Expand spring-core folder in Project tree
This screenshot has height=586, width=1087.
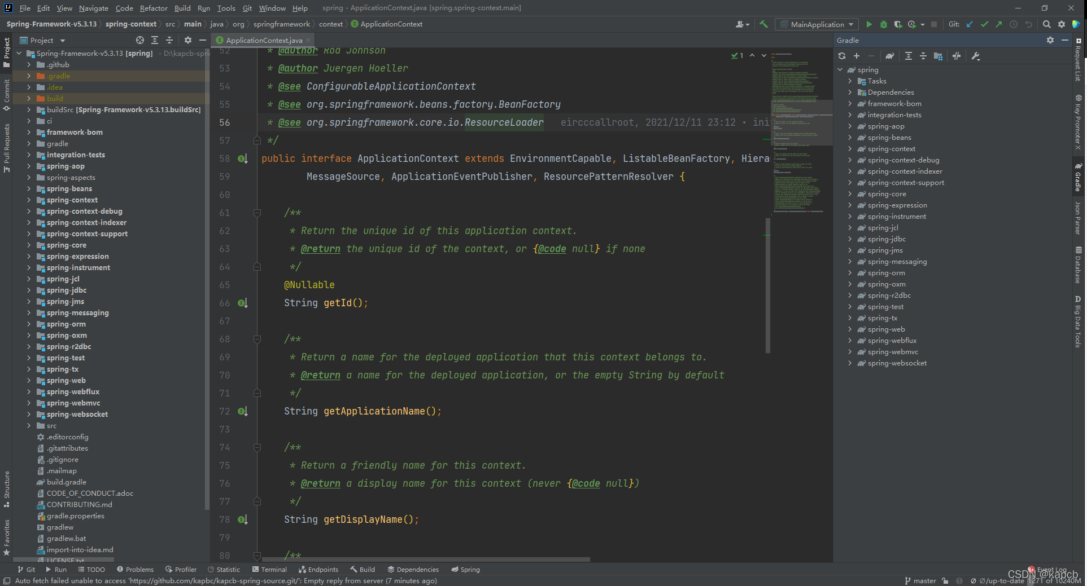pos(29,245)
